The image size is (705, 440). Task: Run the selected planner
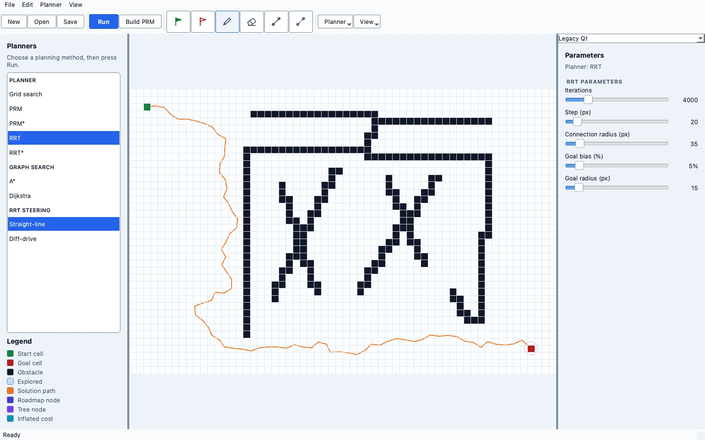pos(103,22)
